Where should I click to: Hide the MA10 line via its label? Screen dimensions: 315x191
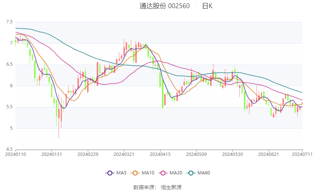point(148,173)
